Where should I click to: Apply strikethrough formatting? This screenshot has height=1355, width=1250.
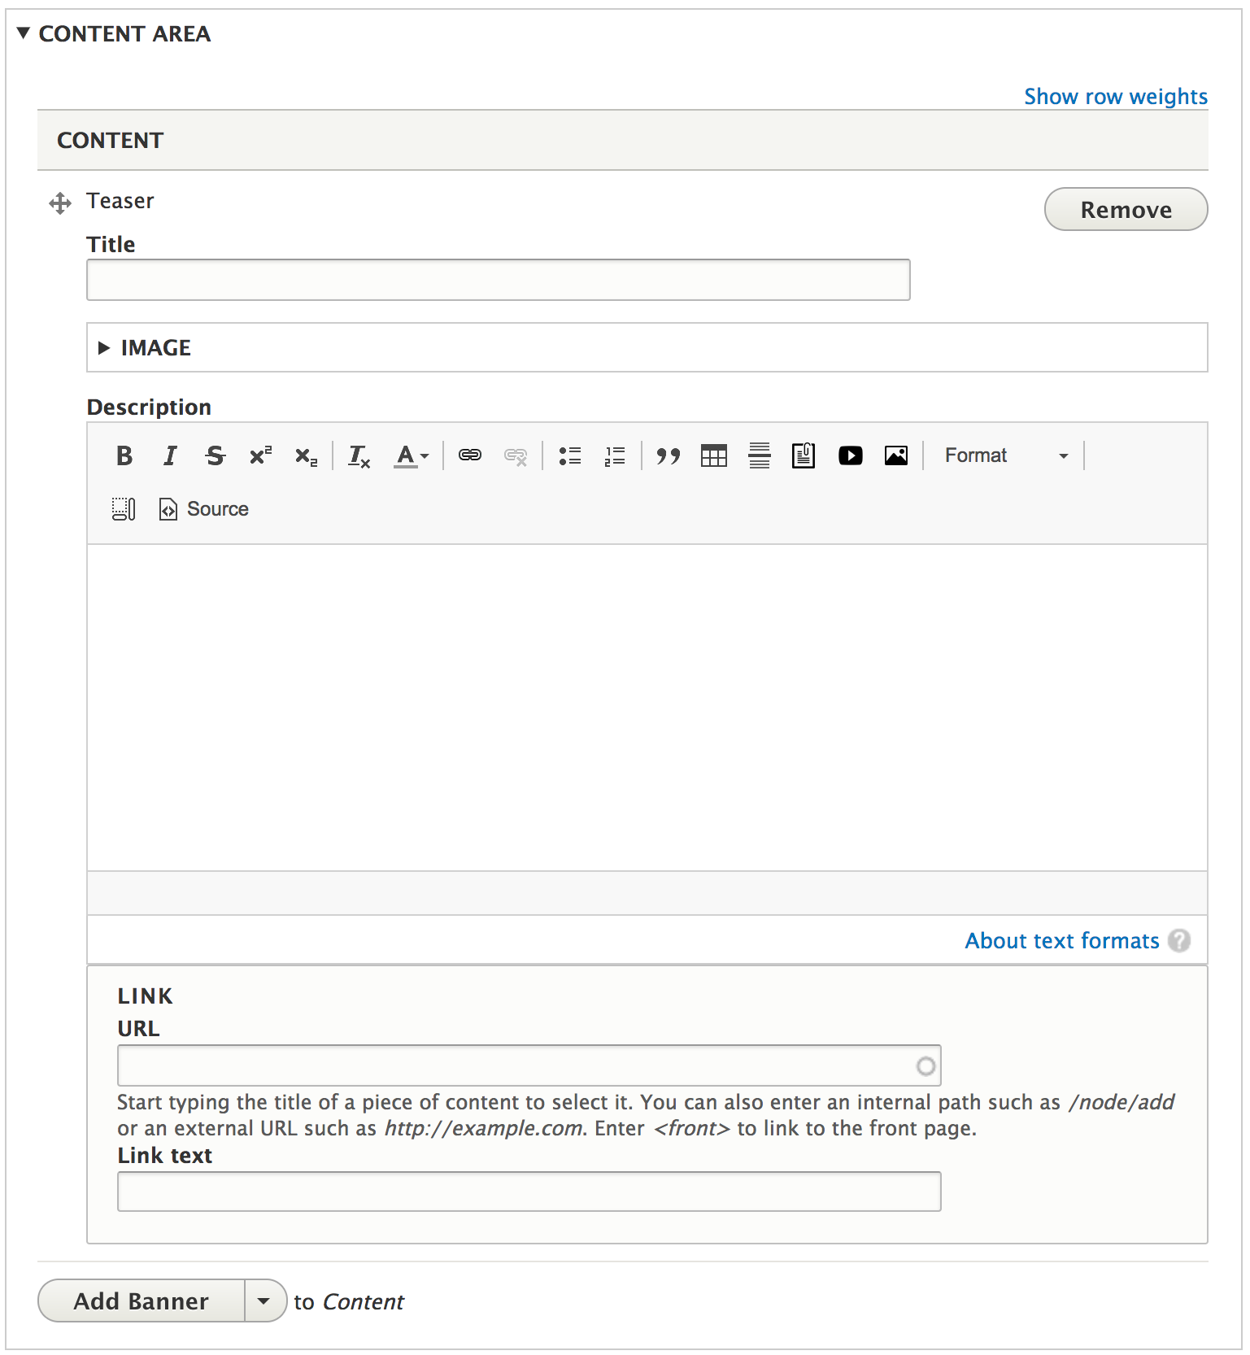pos(215,455)
